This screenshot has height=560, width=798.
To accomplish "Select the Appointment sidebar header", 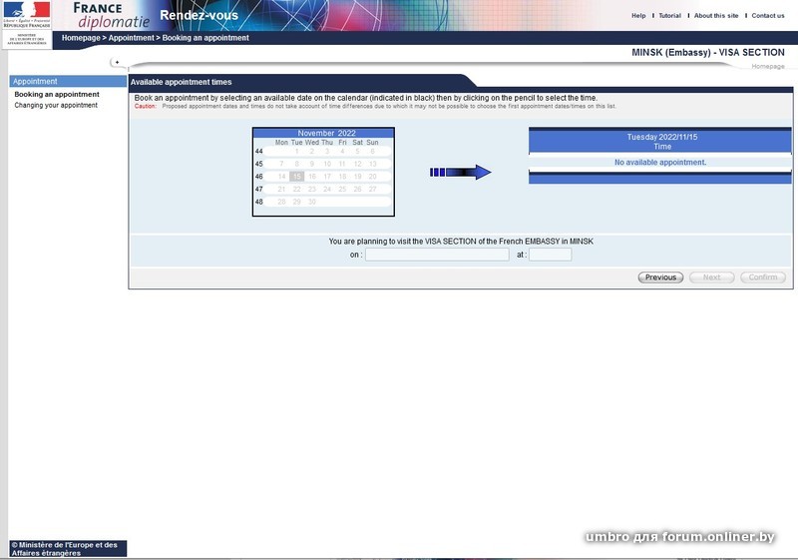I will 68,82.
